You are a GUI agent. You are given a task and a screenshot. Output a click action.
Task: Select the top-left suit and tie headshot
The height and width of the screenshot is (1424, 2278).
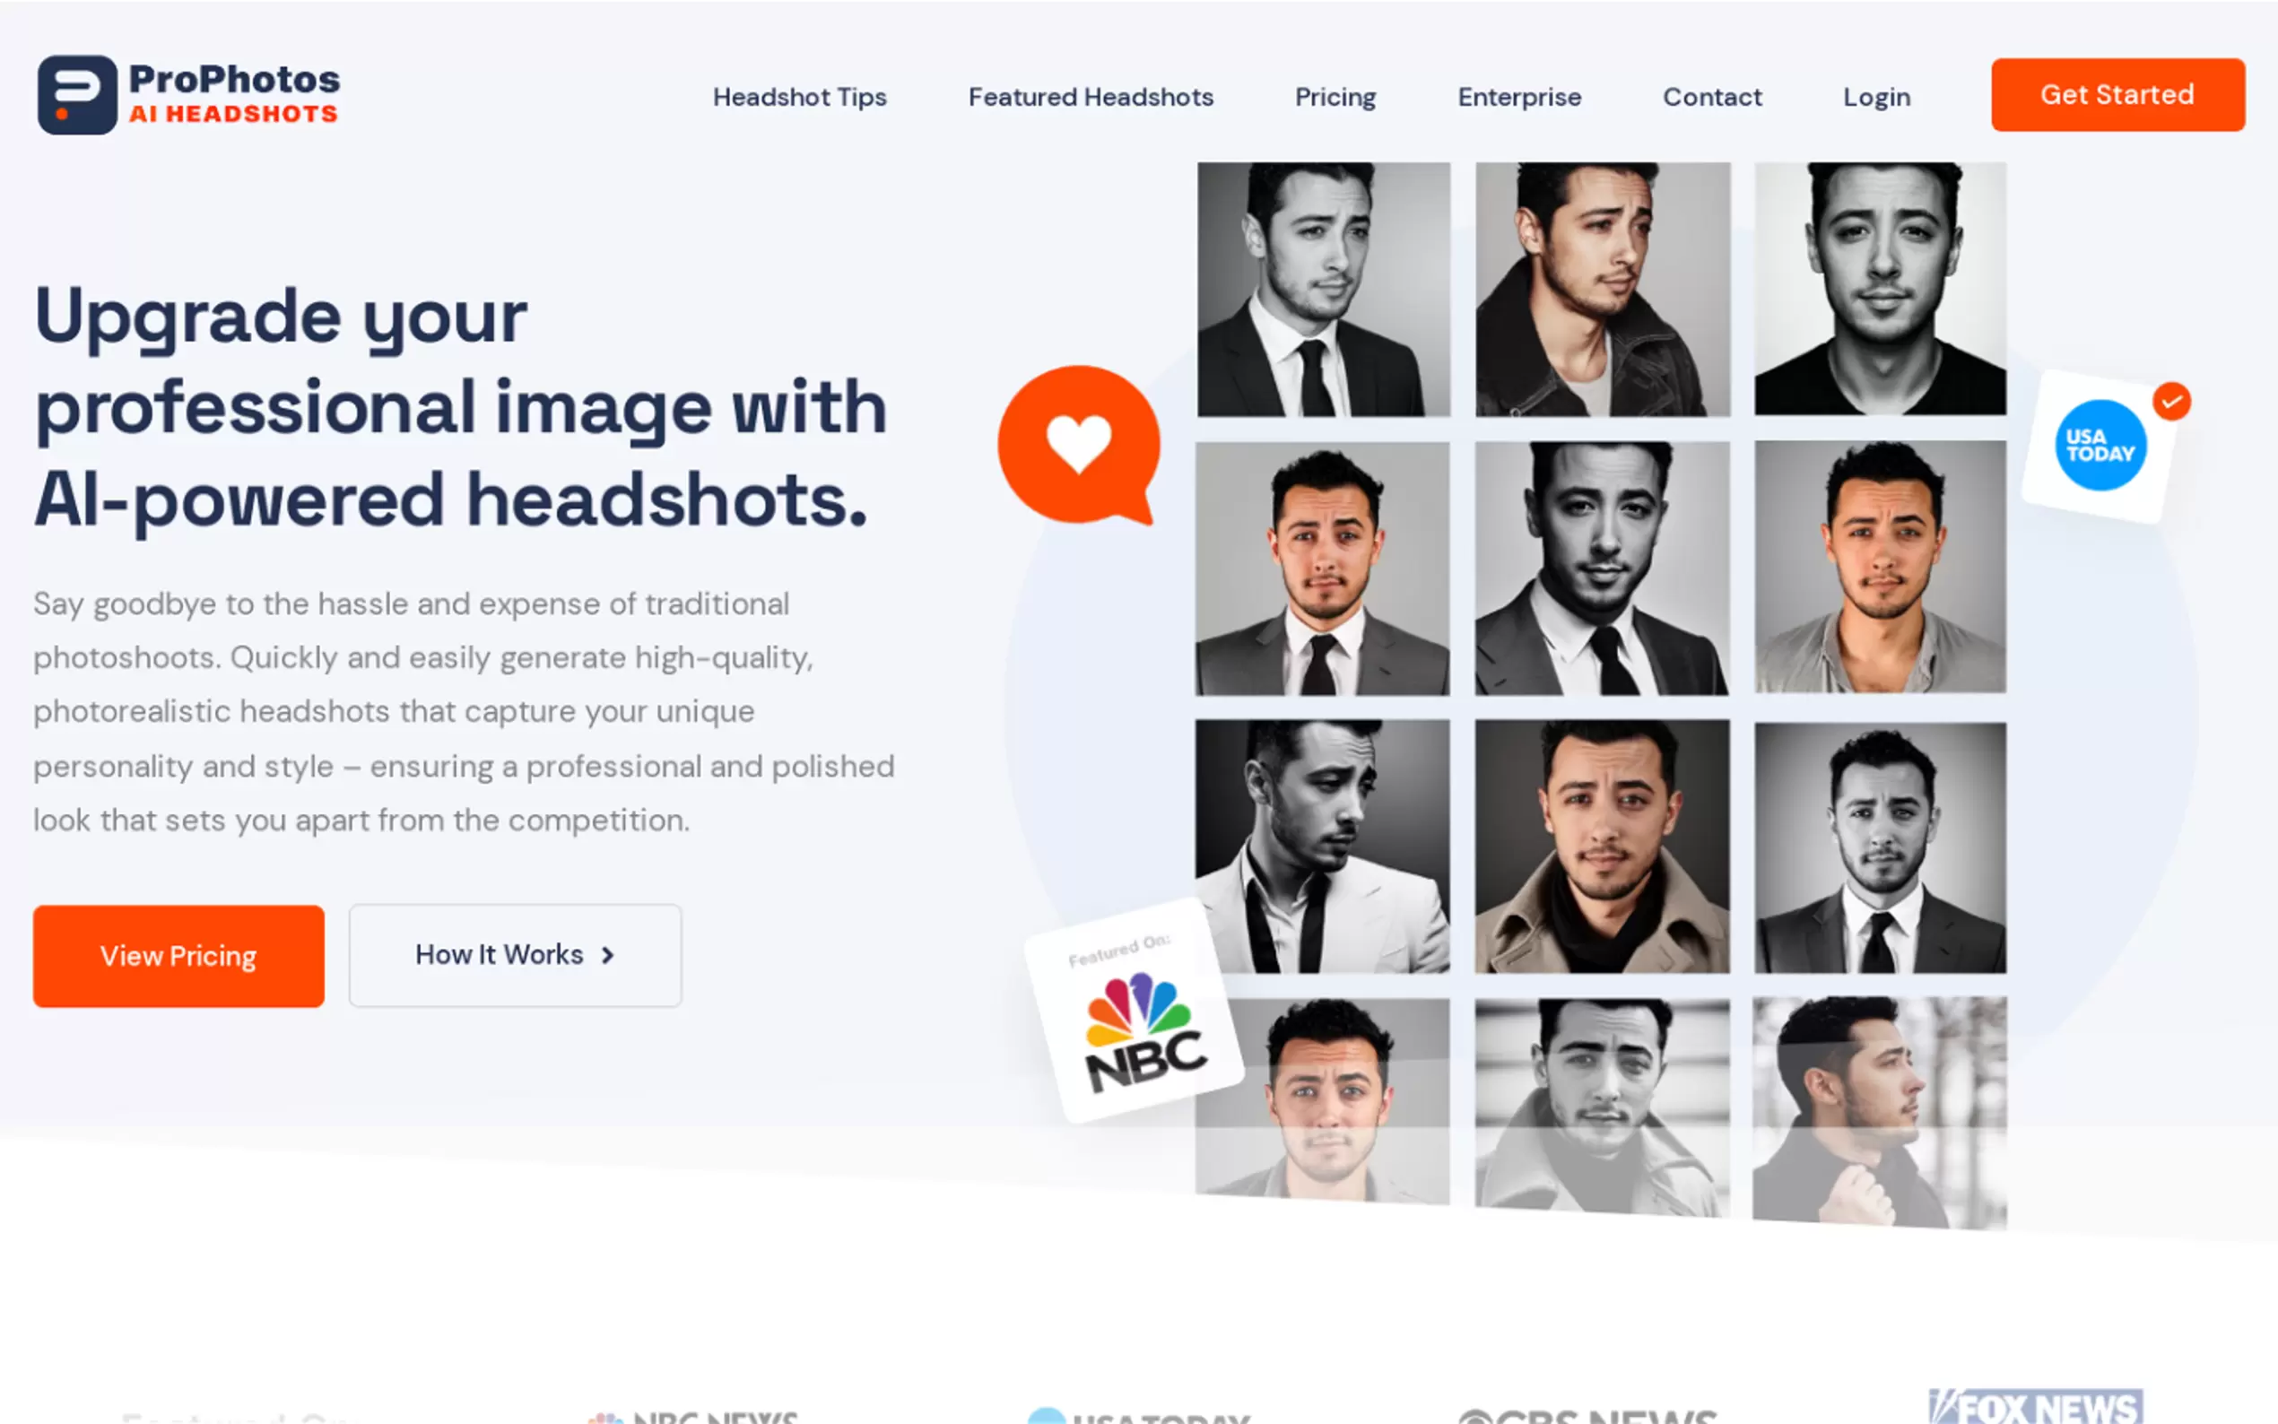[x=1323, y=289]
